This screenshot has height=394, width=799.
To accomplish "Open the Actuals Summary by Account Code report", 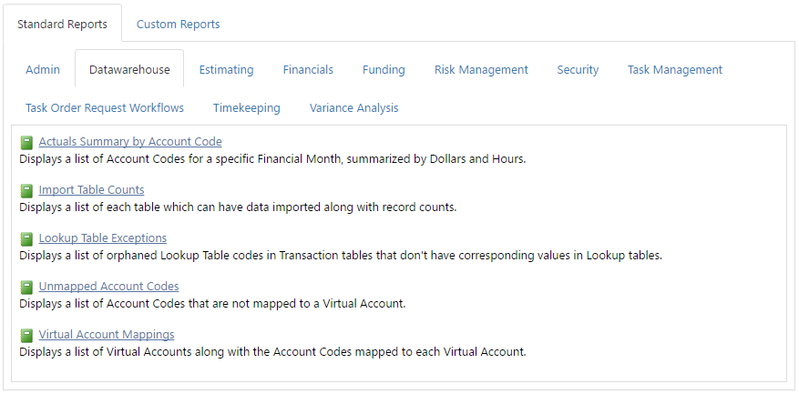I will [130, 142].
